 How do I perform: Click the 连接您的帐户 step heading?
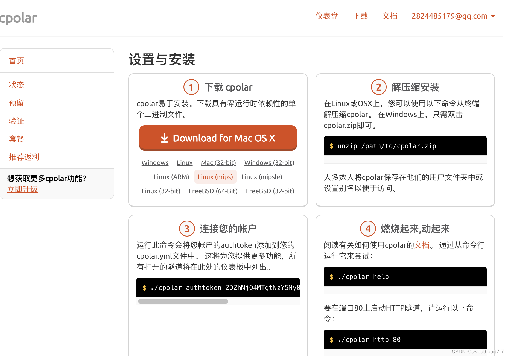pos(228,229)
